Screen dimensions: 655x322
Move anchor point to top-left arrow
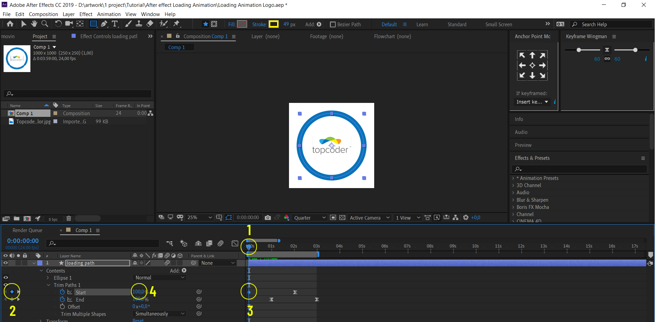coord(522,55)
